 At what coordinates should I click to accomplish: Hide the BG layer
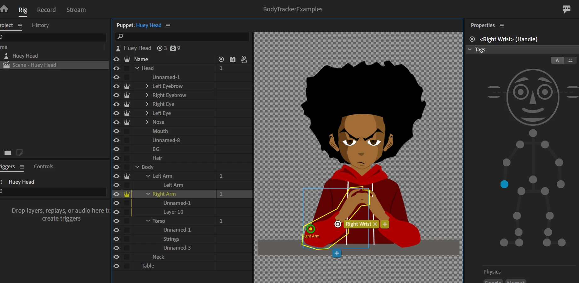pos(117,149)
